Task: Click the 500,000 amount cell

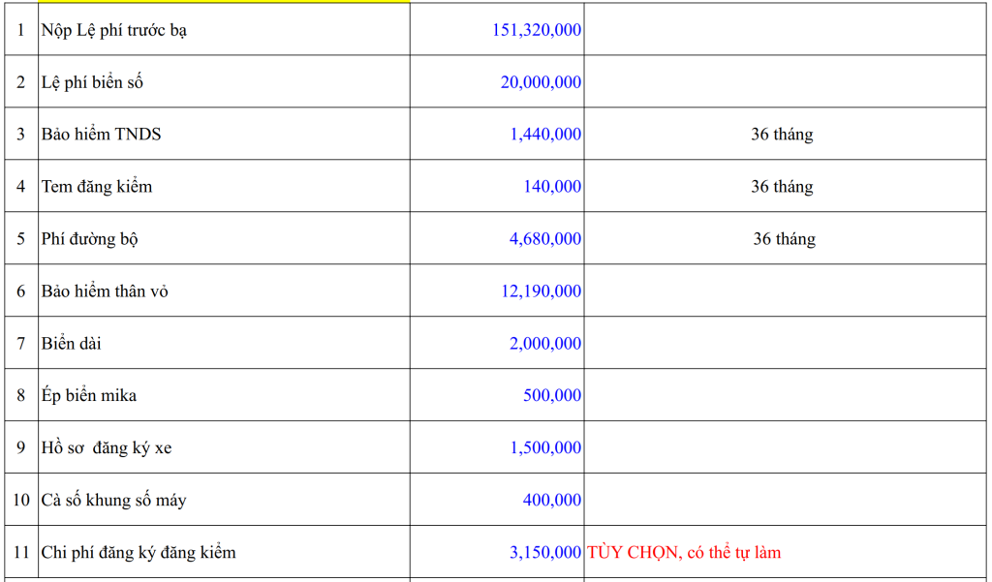Action: pyautogui.click(x=552, y=396)
